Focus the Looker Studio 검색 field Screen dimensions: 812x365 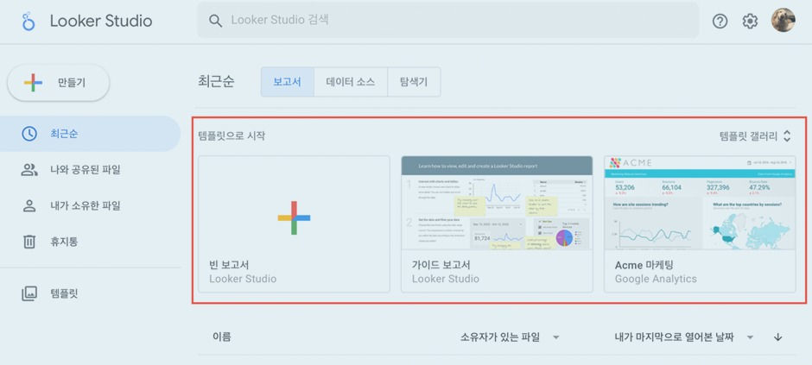pos(447,21)
